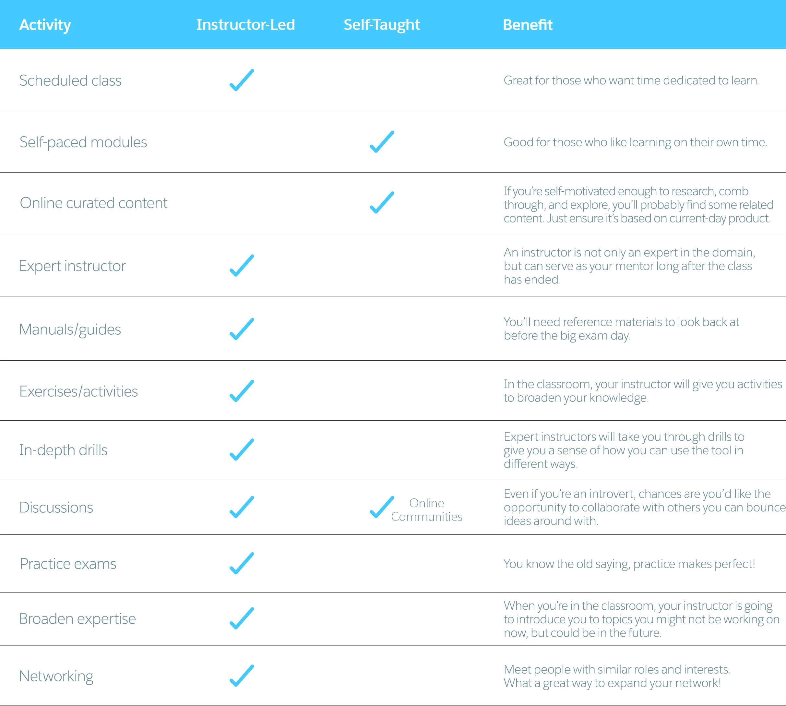Click the Networking checkmark

pyautogui.click(x=242, y=676)
